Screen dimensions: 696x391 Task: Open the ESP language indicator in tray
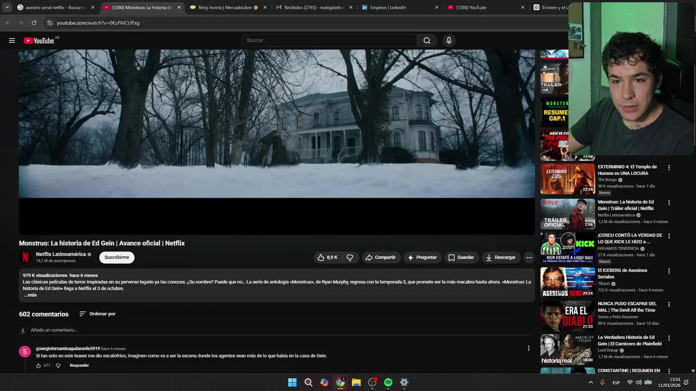coord(616,382)
